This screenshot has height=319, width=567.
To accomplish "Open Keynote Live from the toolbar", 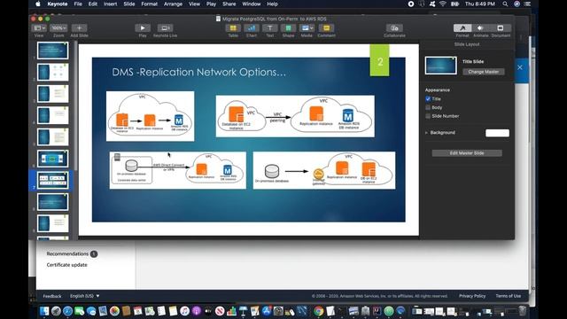I will pyautogui.click(x=165, y=28).
